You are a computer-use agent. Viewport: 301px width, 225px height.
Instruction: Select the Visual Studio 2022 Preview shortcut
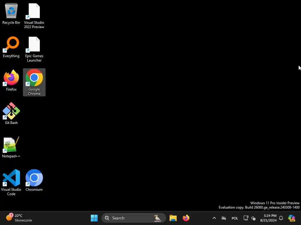[x=34, y=16]
